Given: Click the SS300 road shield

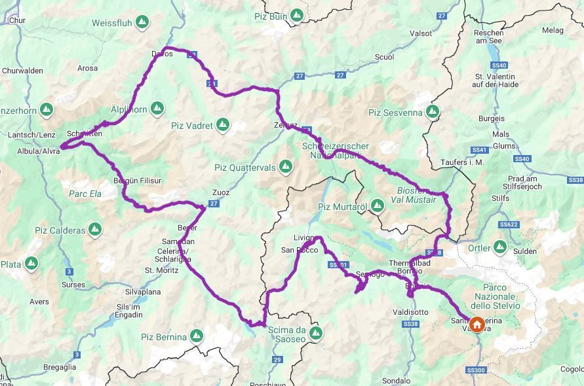Looking at the screenshot, I should click(x=476, y=370).
